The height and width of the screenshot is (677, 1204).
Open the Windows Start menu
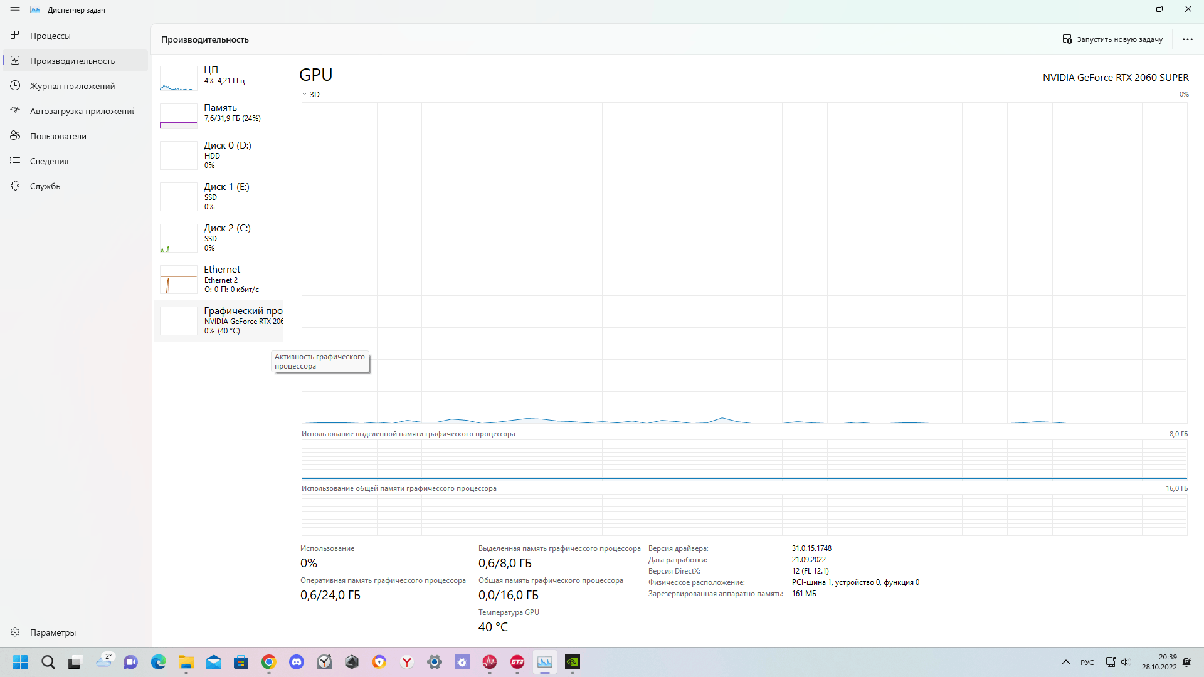[x=21, y=662]
